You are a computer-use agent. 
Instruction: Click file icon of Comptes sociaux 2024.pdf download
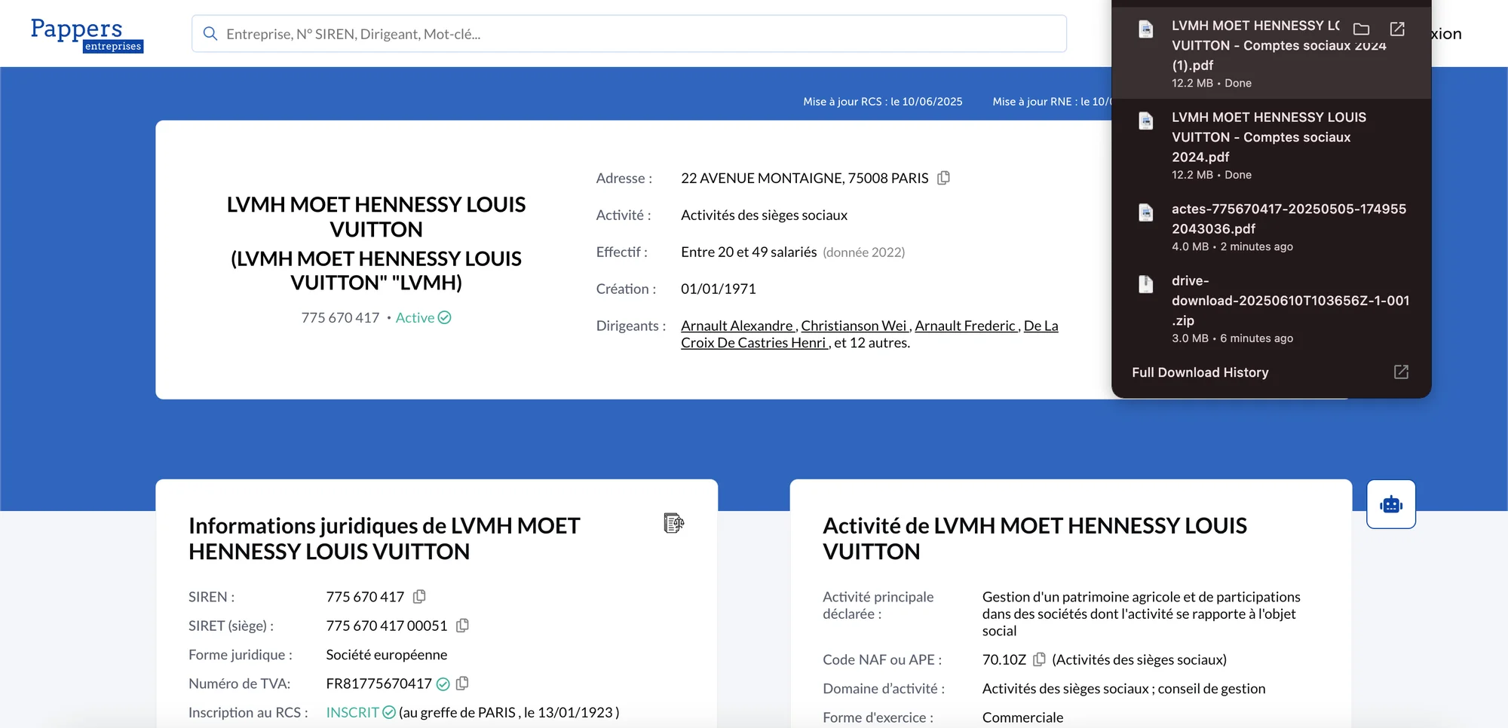click(1146, 121)
